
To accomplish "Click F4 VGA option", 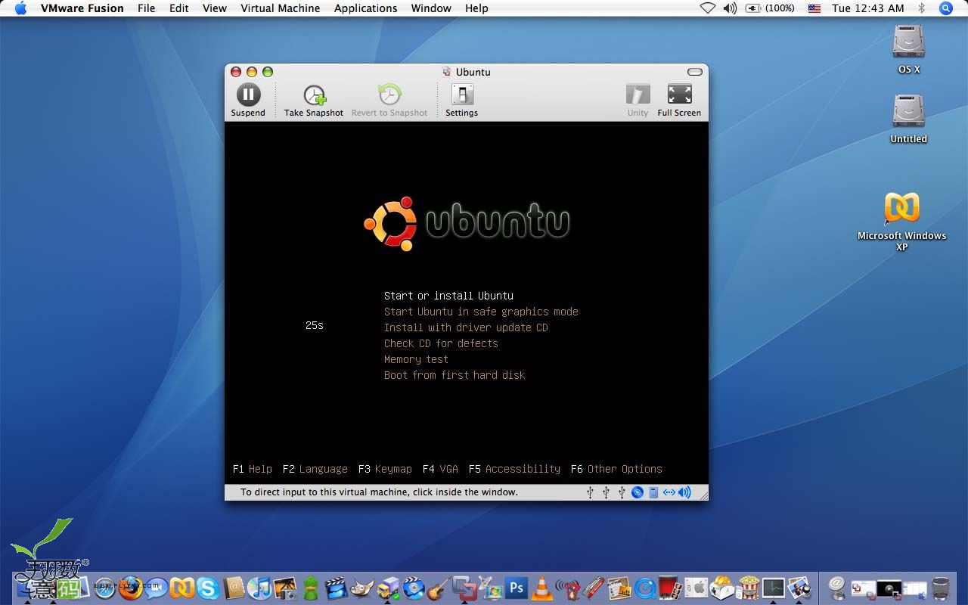I will (440, 469).
